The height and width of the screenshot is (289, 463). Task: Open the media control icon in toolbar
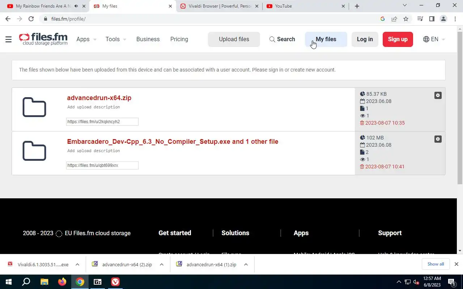point(420,19)
